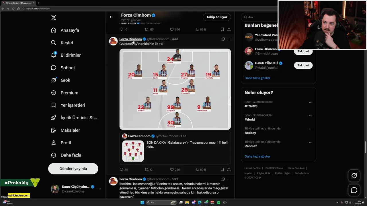More options for Rahmet trend

[311, 142]
